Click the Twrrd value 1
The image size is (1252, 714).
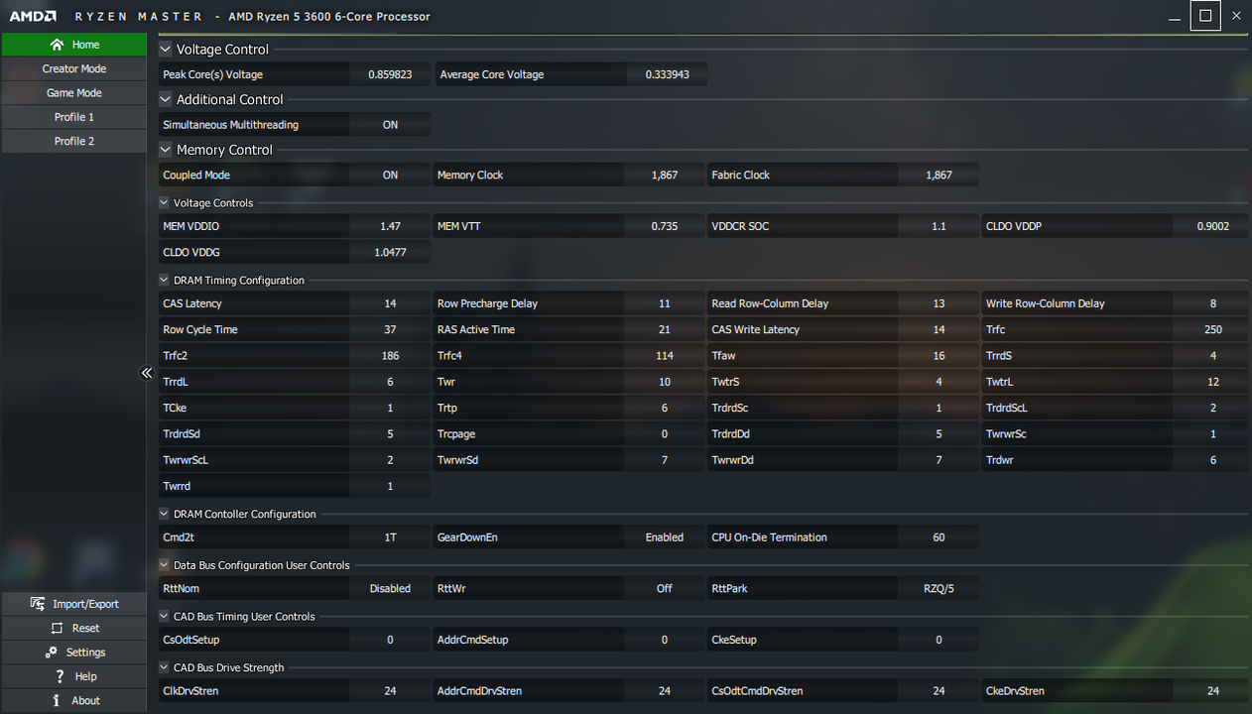(390, 486)
